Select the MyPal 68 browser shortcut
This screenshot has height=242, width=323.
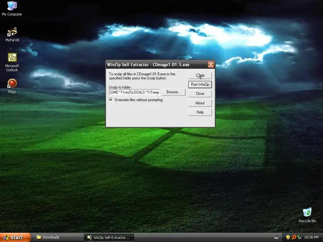12,35
